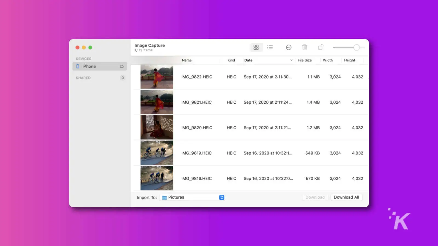Open the more options circle menu
Image resolution: width=438 pixels, height=246 pixels.
pos(289,47)
